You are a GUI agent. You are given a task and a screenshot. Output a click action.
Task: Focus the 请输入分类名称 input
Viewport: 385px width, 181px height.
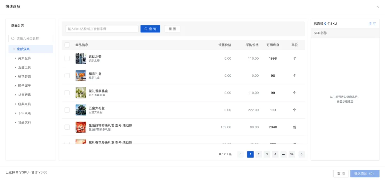click(31, 39)
